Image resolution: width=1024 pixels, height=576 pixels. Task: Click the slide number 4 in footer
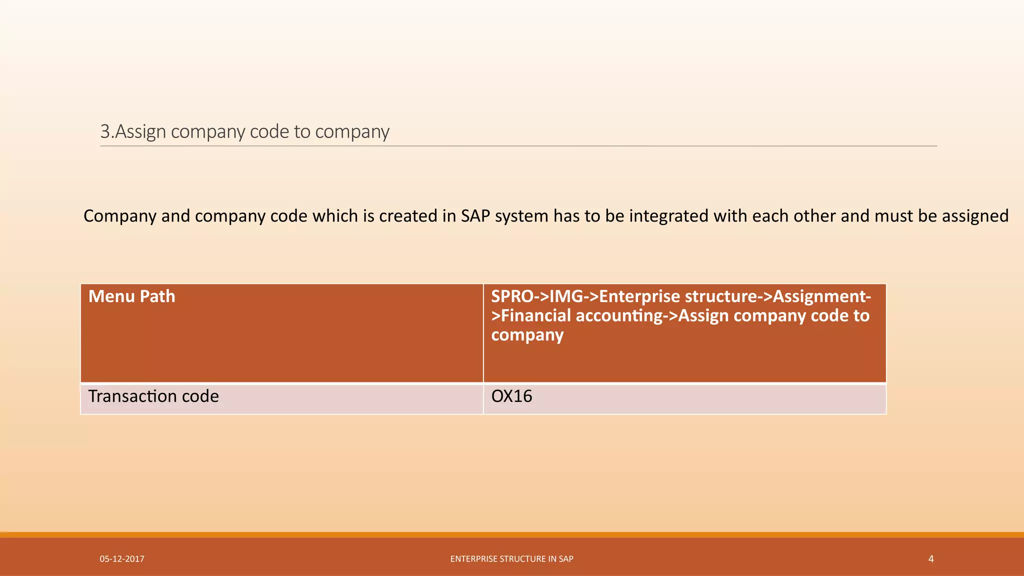[930, 559]
